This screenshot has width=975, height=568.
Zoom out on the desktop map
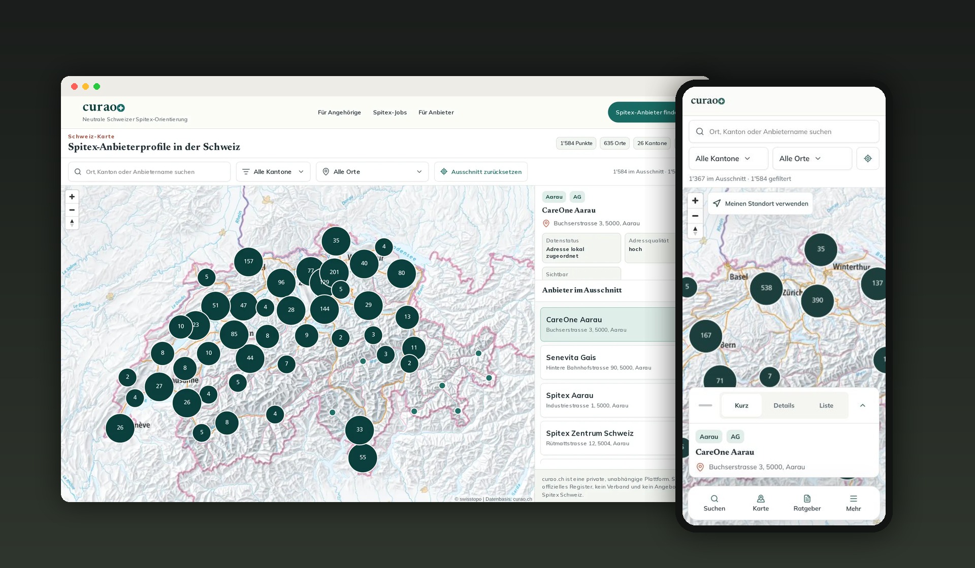coord(72,210)
